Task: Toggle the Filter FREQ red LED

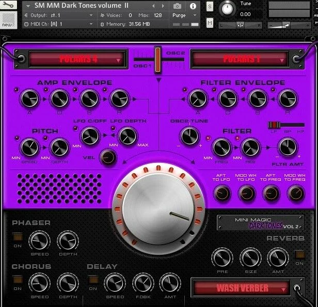Action: coord(208,138)
